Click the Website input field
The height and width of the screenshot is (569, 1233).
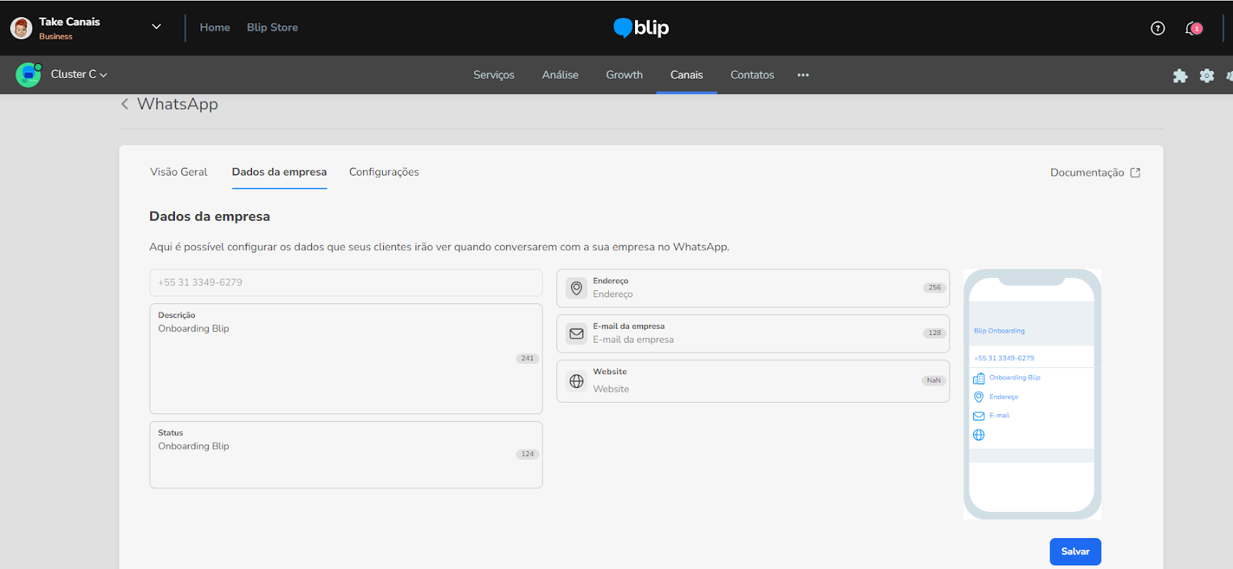click(x=753, y=381)
